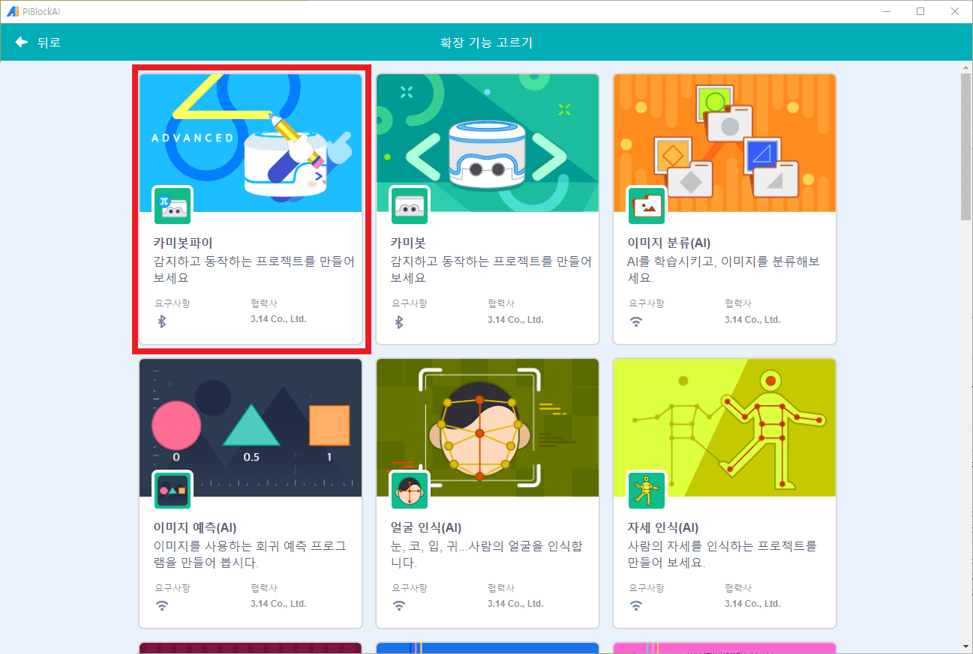Click the 확장 기능 고르기 header title
Viewport: 973px width, 654px height.
coord(486,43)
